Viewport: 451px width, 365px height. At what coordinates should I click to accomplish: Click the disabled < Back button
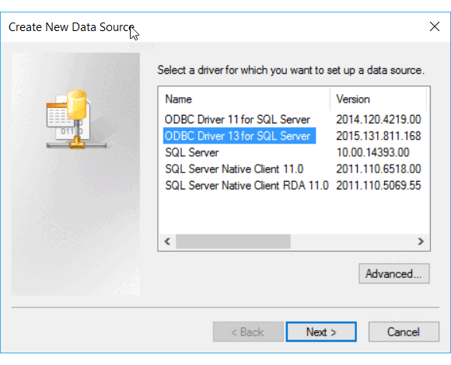pyautogui.click(x=248, y=332)
